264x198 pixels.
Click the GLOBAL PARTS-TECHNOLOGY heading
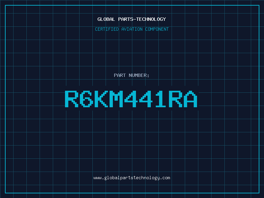click(x=132, y=19)
